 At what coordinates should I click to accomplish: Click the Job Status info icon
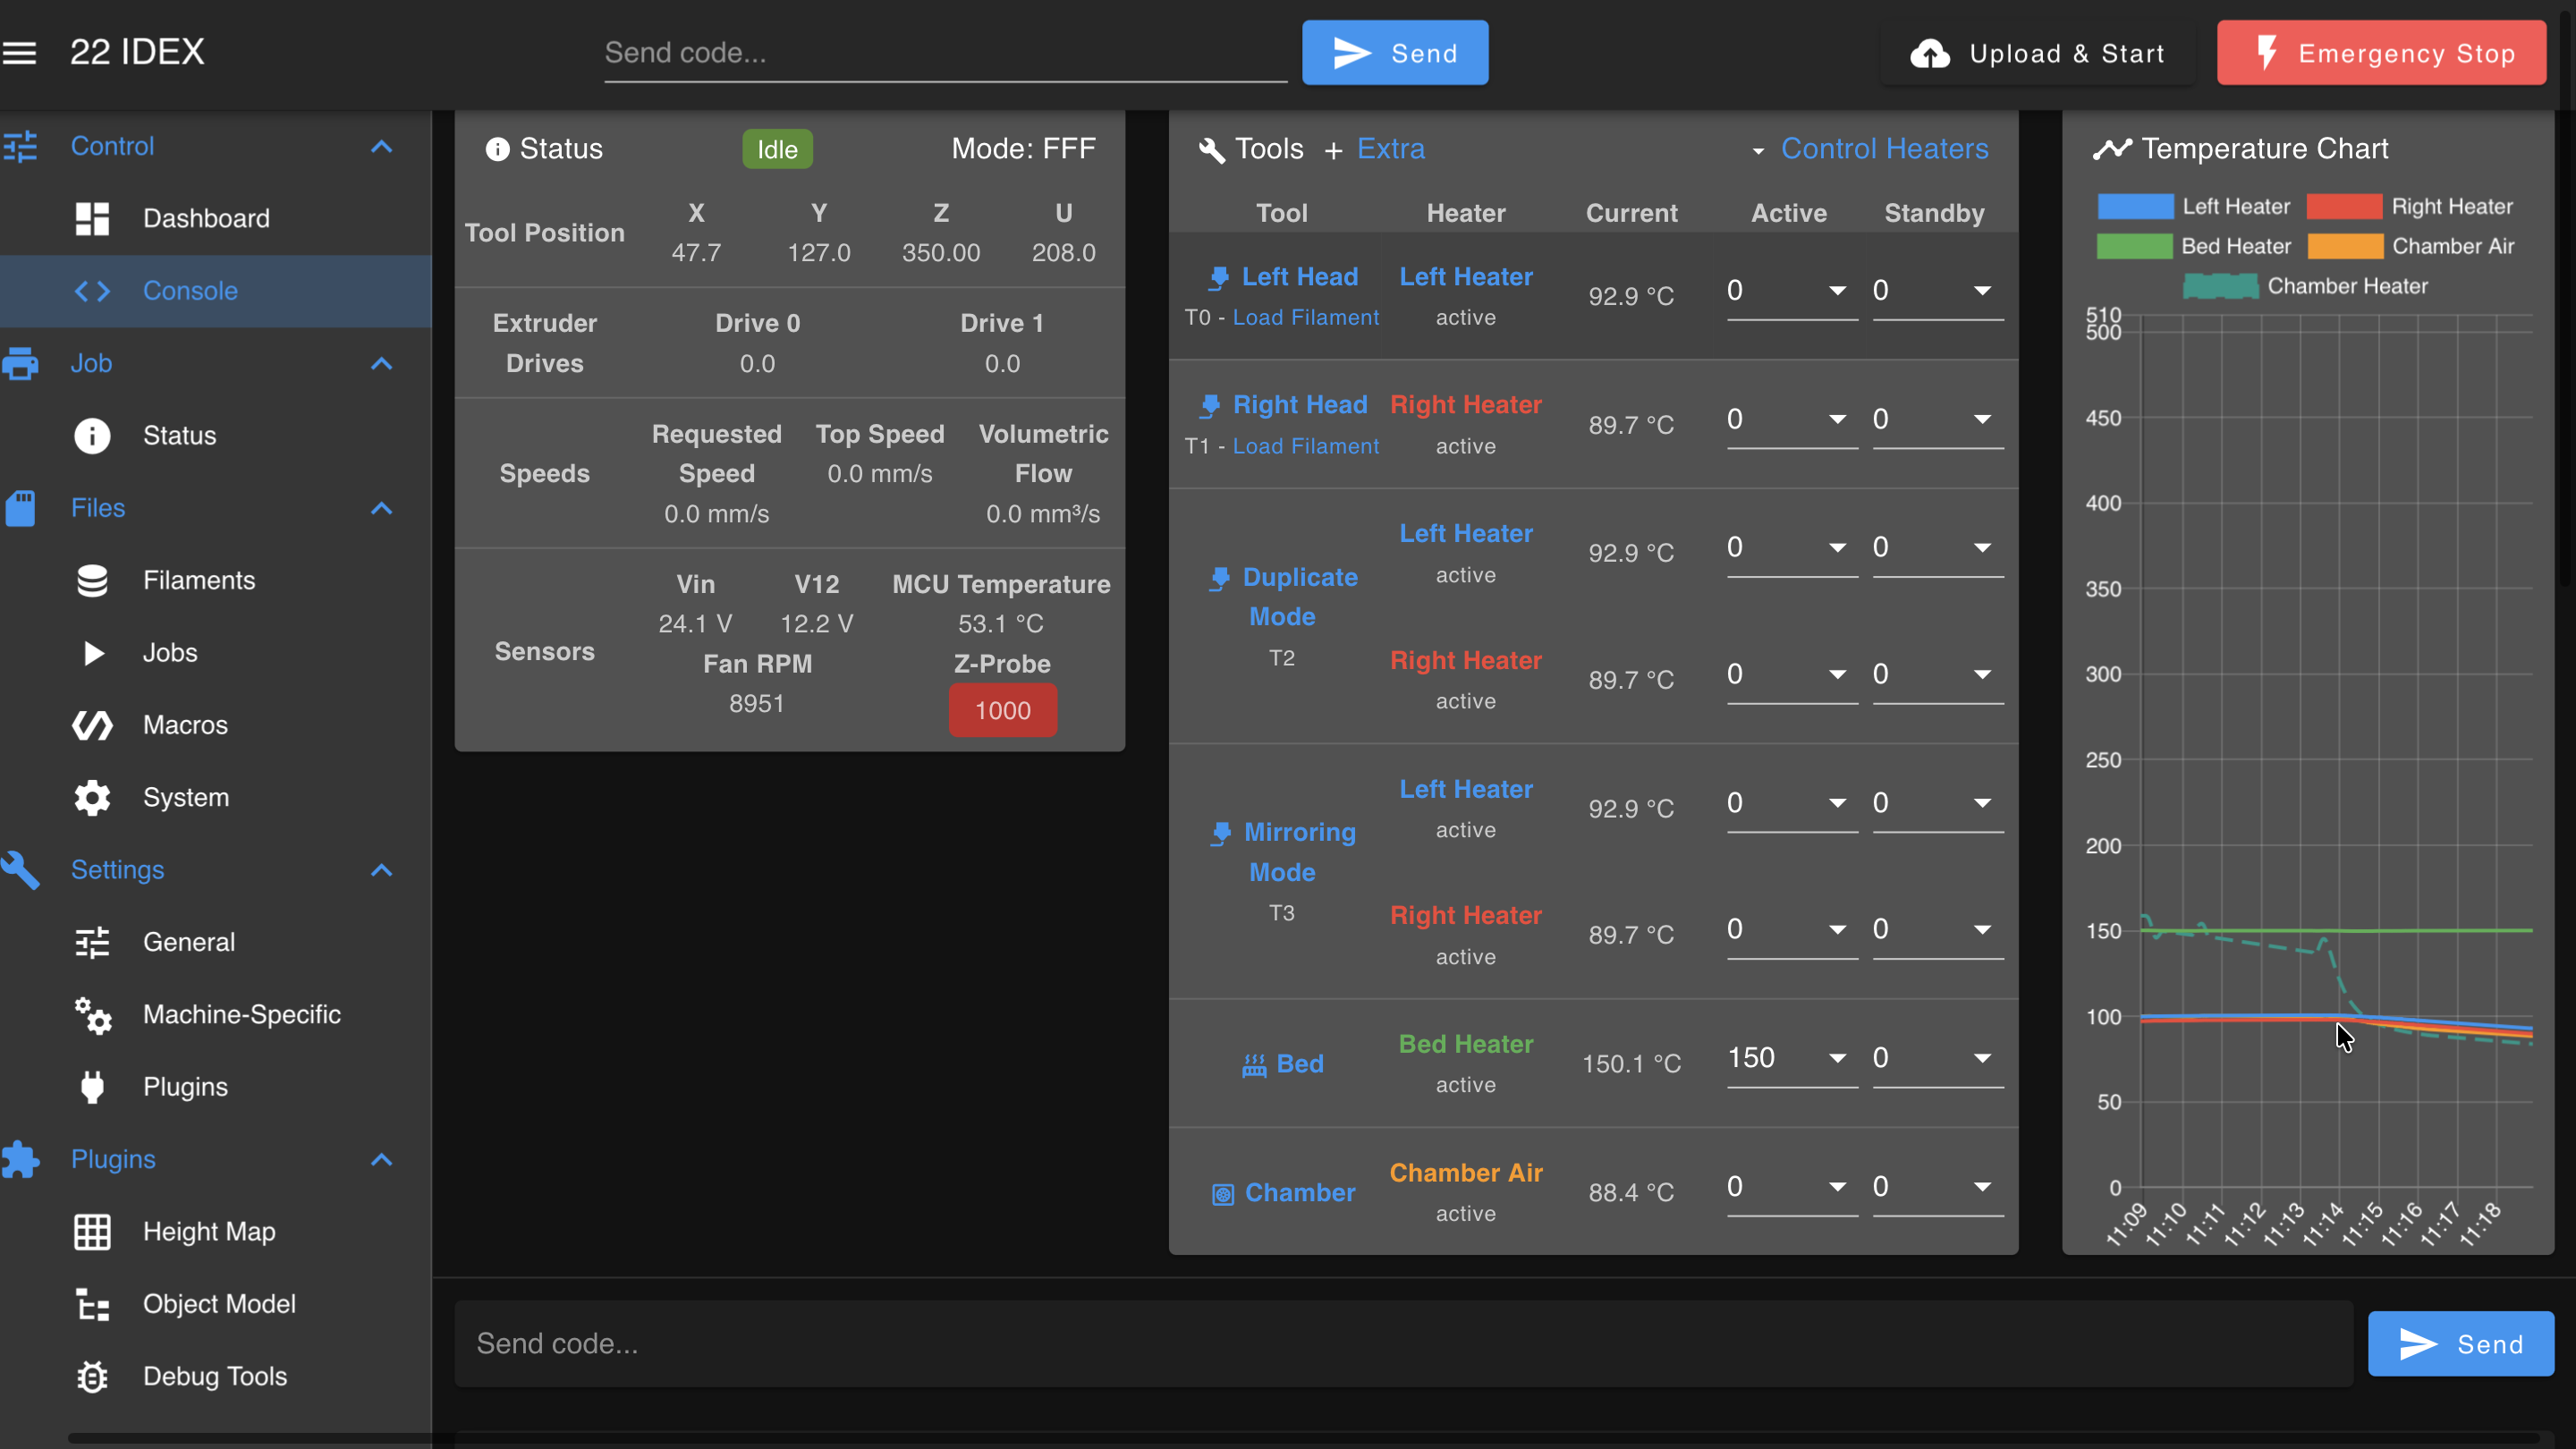pos(92,436)
